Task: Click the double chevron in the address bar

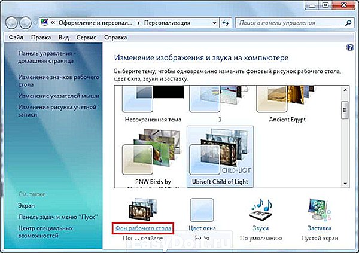Action: coord(53,23)
